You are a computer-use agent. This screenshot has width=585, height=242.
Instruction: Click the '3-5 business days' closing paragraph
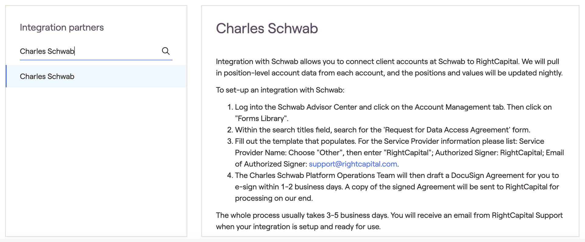[389, 221]
